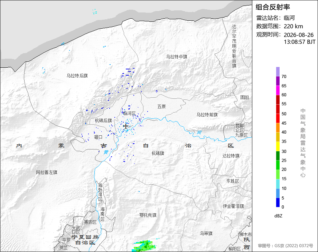
Task: Click the dBZ unit label under legend
Action: 278,216
